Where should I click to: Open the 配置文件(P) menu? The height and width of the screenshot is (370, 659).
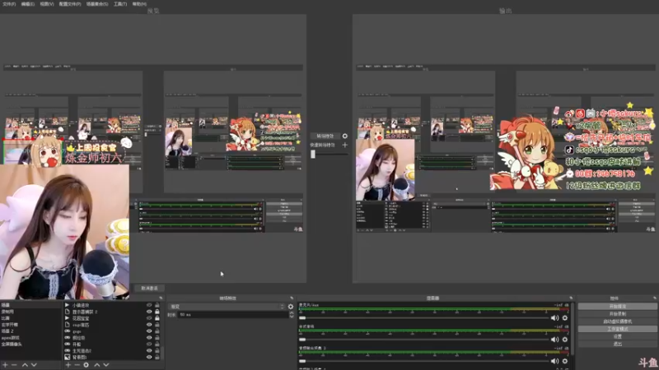tap(70, 4)
